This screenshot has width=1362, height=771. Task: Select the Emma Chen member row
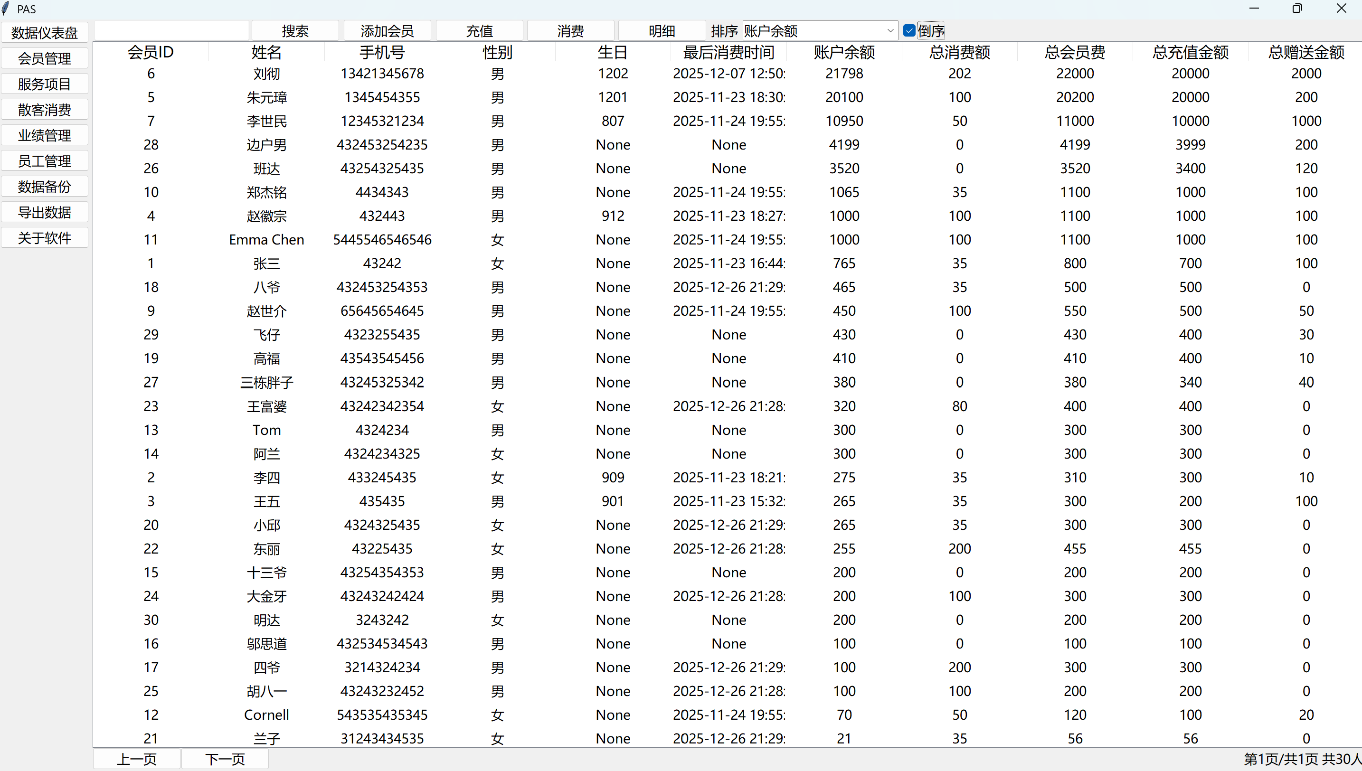(x=266, y=240)
